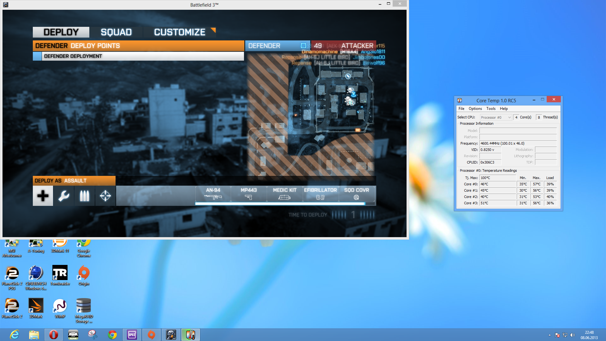Choose the MP443 sidearm slot
The width and height of the screenshot is (606, 341).
pyautogui.click(x=249, y=194)
